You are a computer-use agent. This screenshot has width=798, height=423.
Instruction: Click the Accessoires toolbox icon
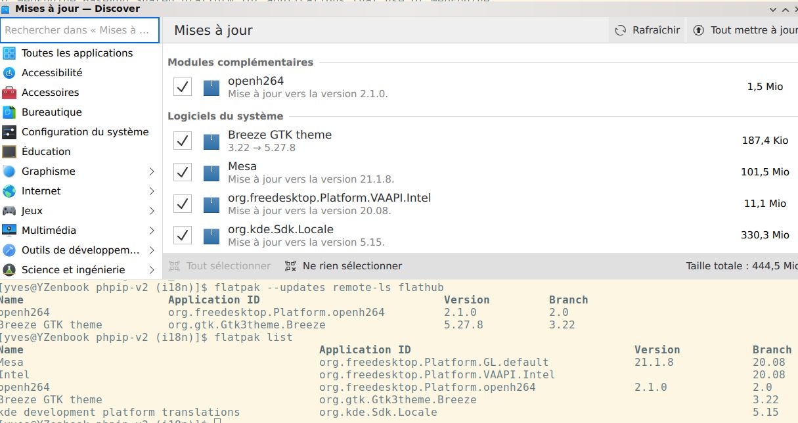9,93
